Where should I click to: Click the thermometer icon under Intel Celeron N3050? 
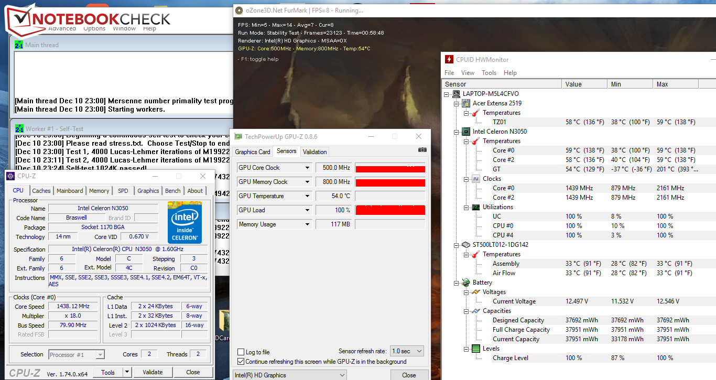point(475,141)
